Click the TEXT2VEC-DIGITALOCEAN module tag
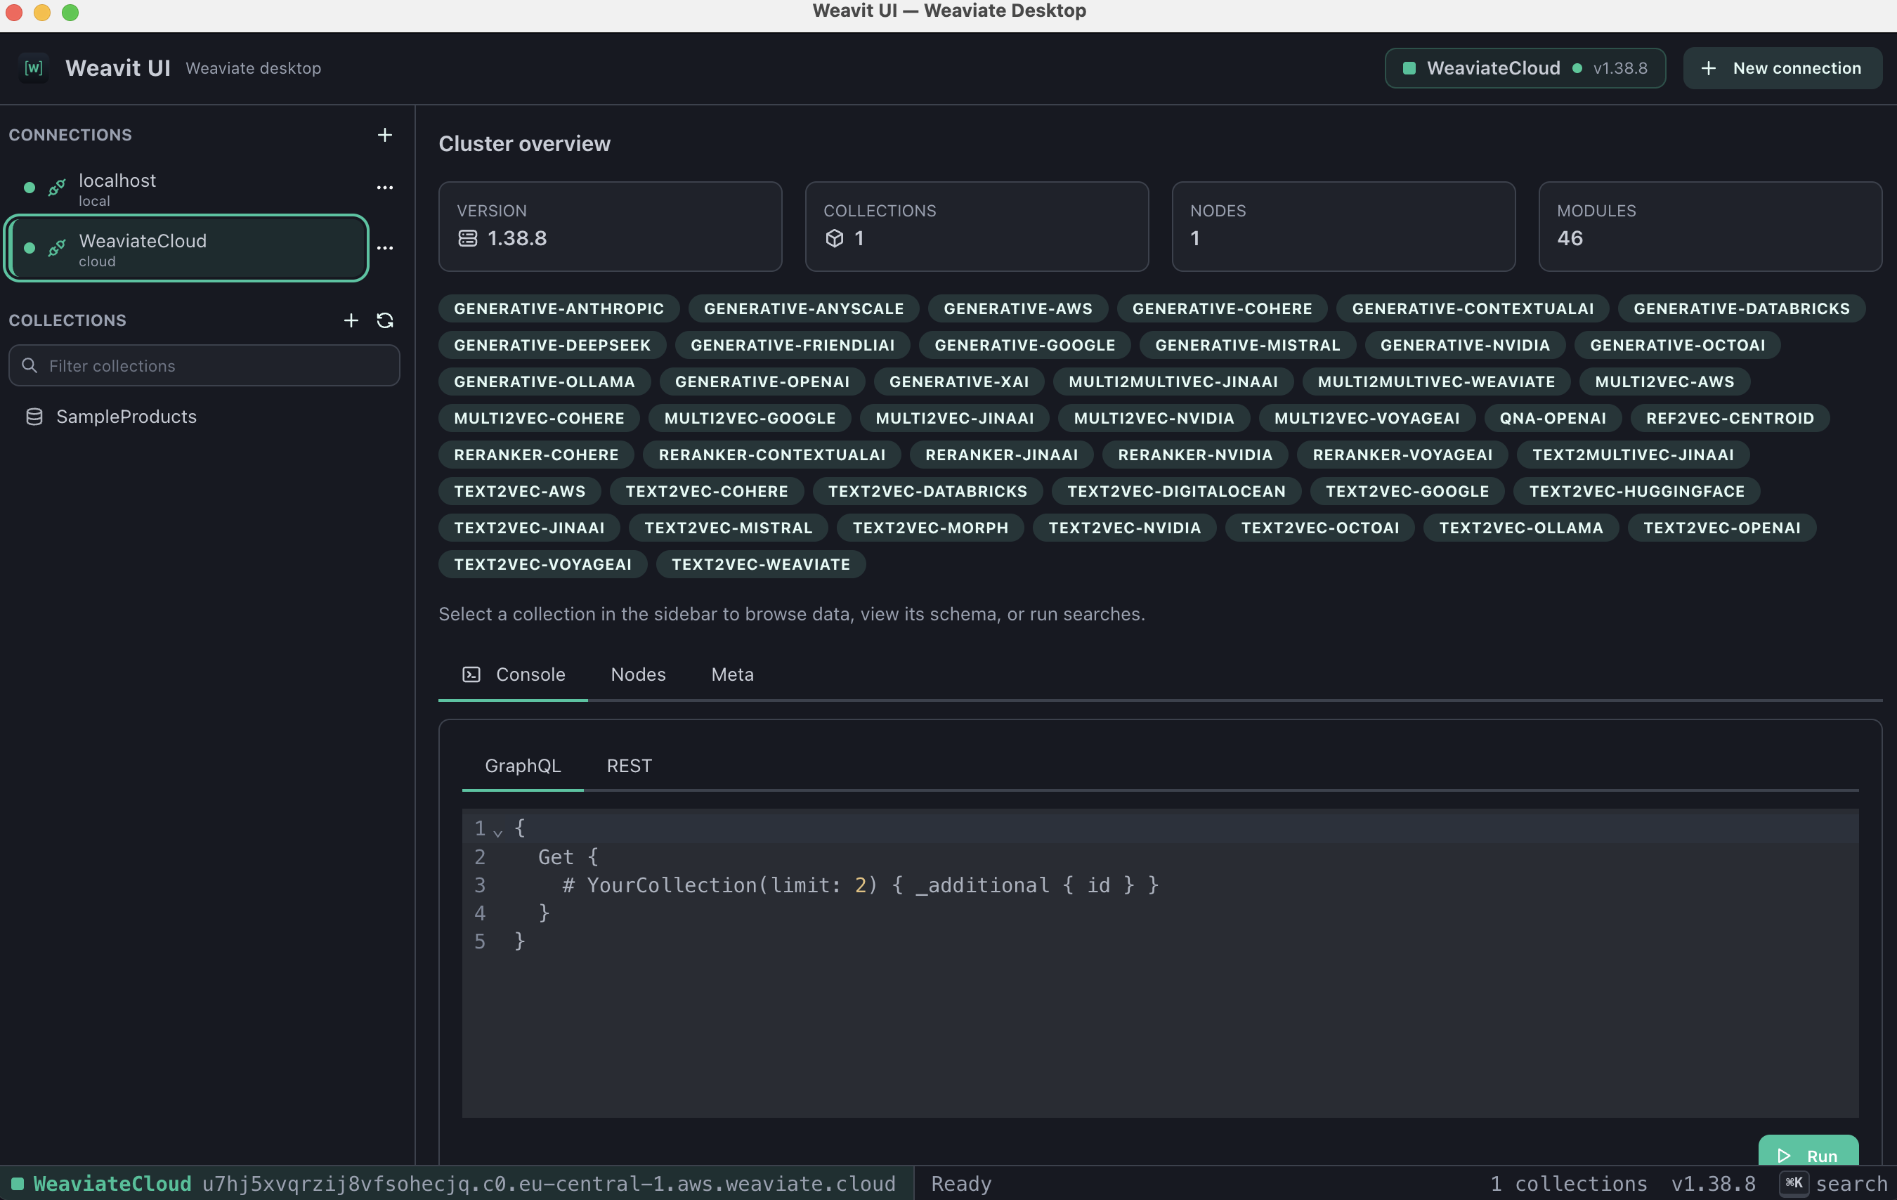Viewport: 1897px width, 1200px height. 1176,491
